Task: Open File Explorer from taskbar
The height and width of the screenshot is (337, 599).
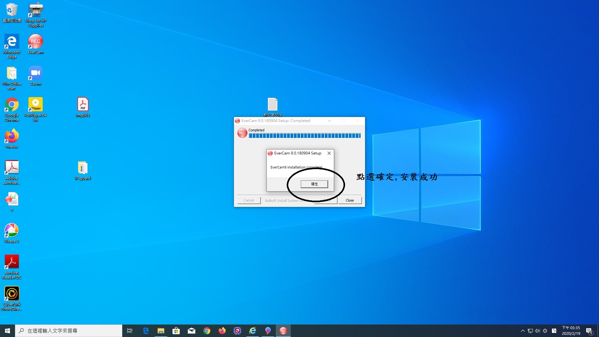Action: pyautogui.click(x=161, y=331)
